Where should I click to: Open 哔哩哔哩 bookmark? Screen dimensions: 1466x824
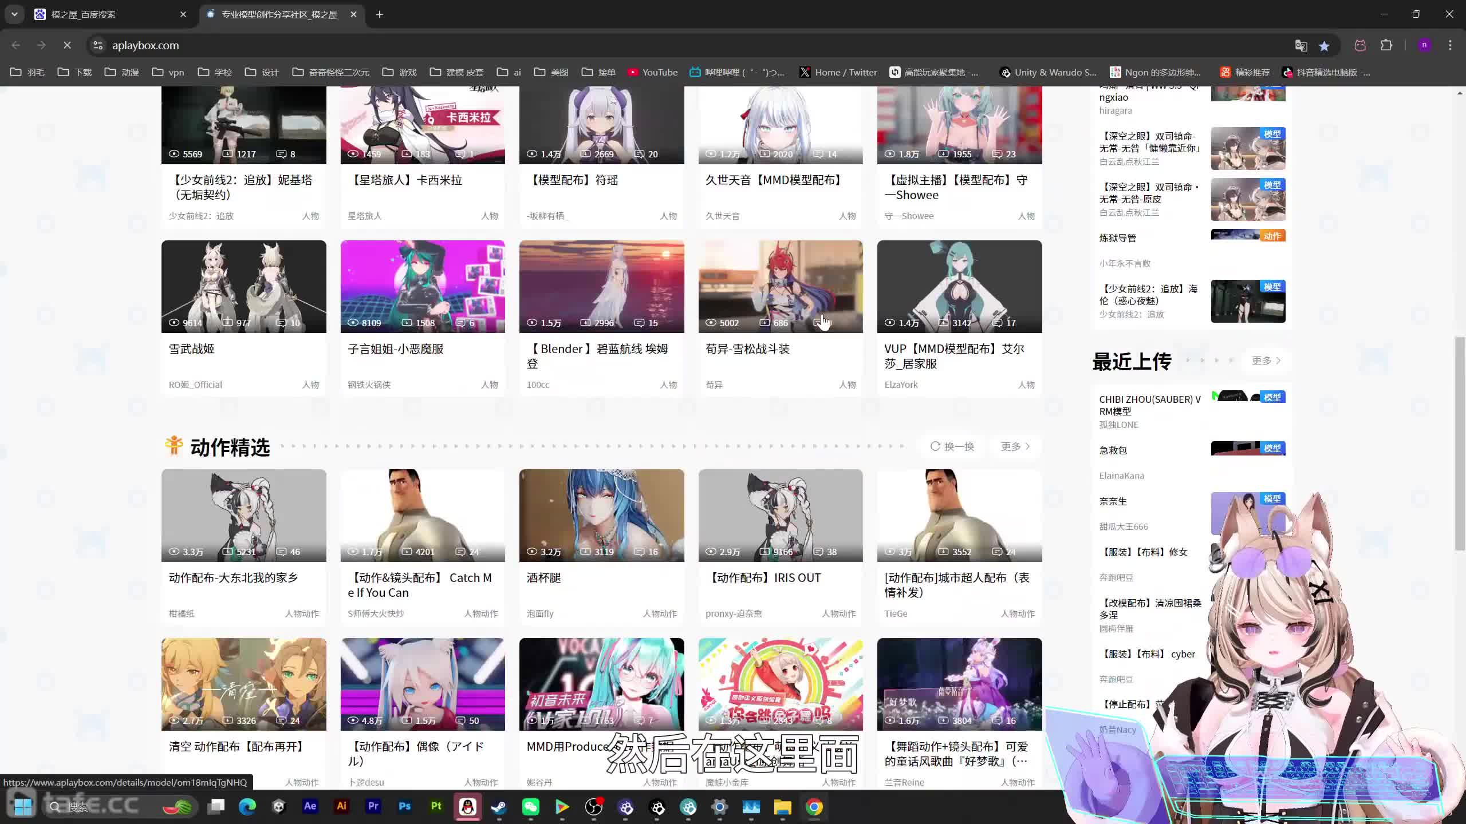click(738, 72)
